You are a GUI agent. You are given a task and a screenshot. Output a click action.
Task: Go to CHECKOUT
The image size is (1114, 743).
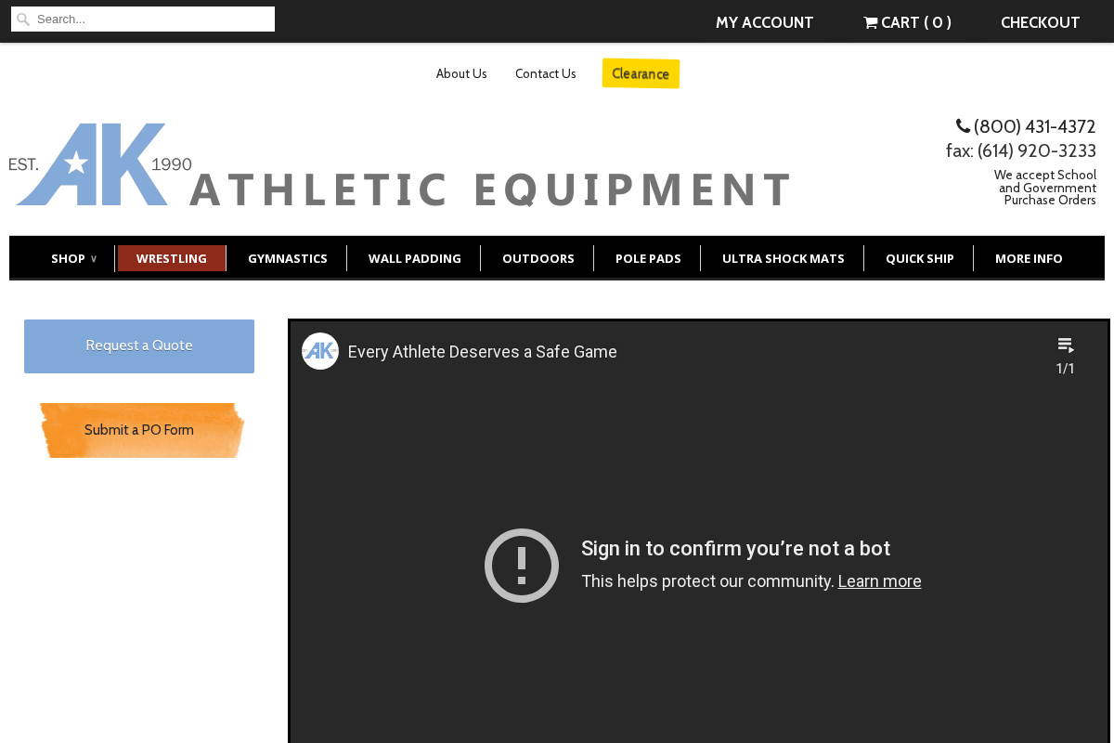(x=1040, y=22)
